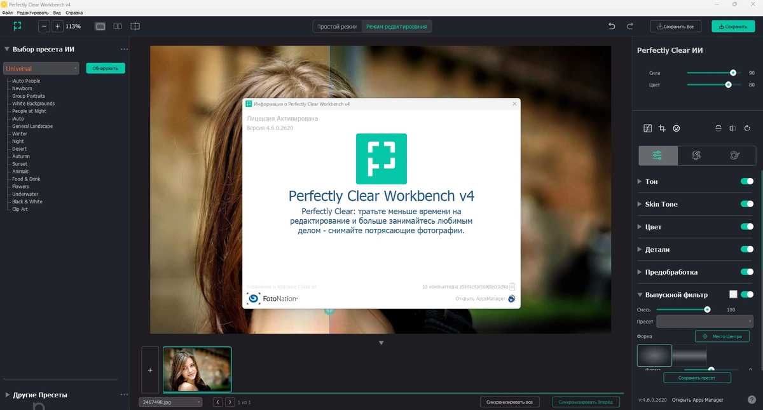Click Синхронизировать Вперёд button
This screenshot has width=763, height=410.
click(x=587, y=402)
